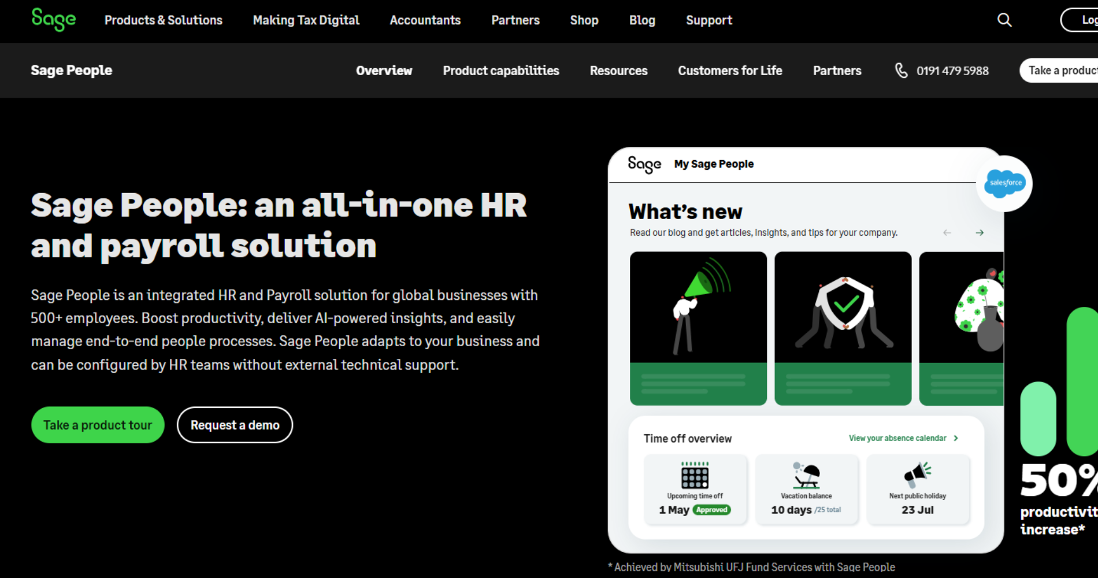Select the Resources tab
The width and height of the screenshot is (1098, 578).
tap(619, 71)
